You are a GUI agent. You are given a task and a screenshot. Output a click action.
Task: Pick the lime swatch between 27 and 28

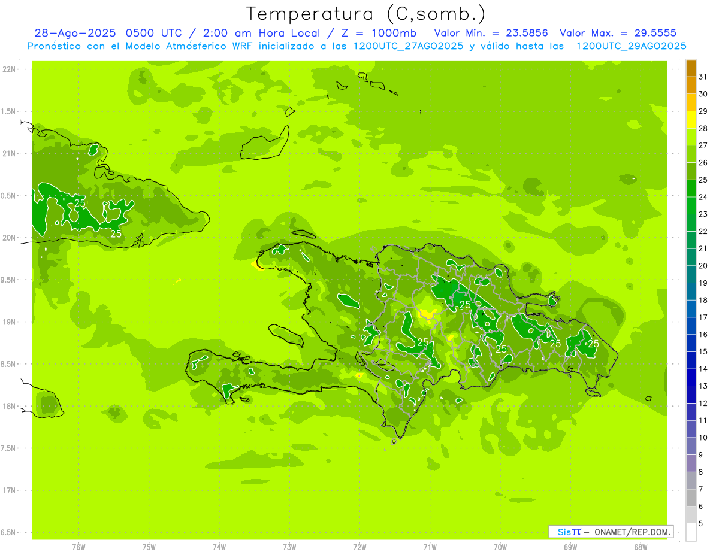691,137
